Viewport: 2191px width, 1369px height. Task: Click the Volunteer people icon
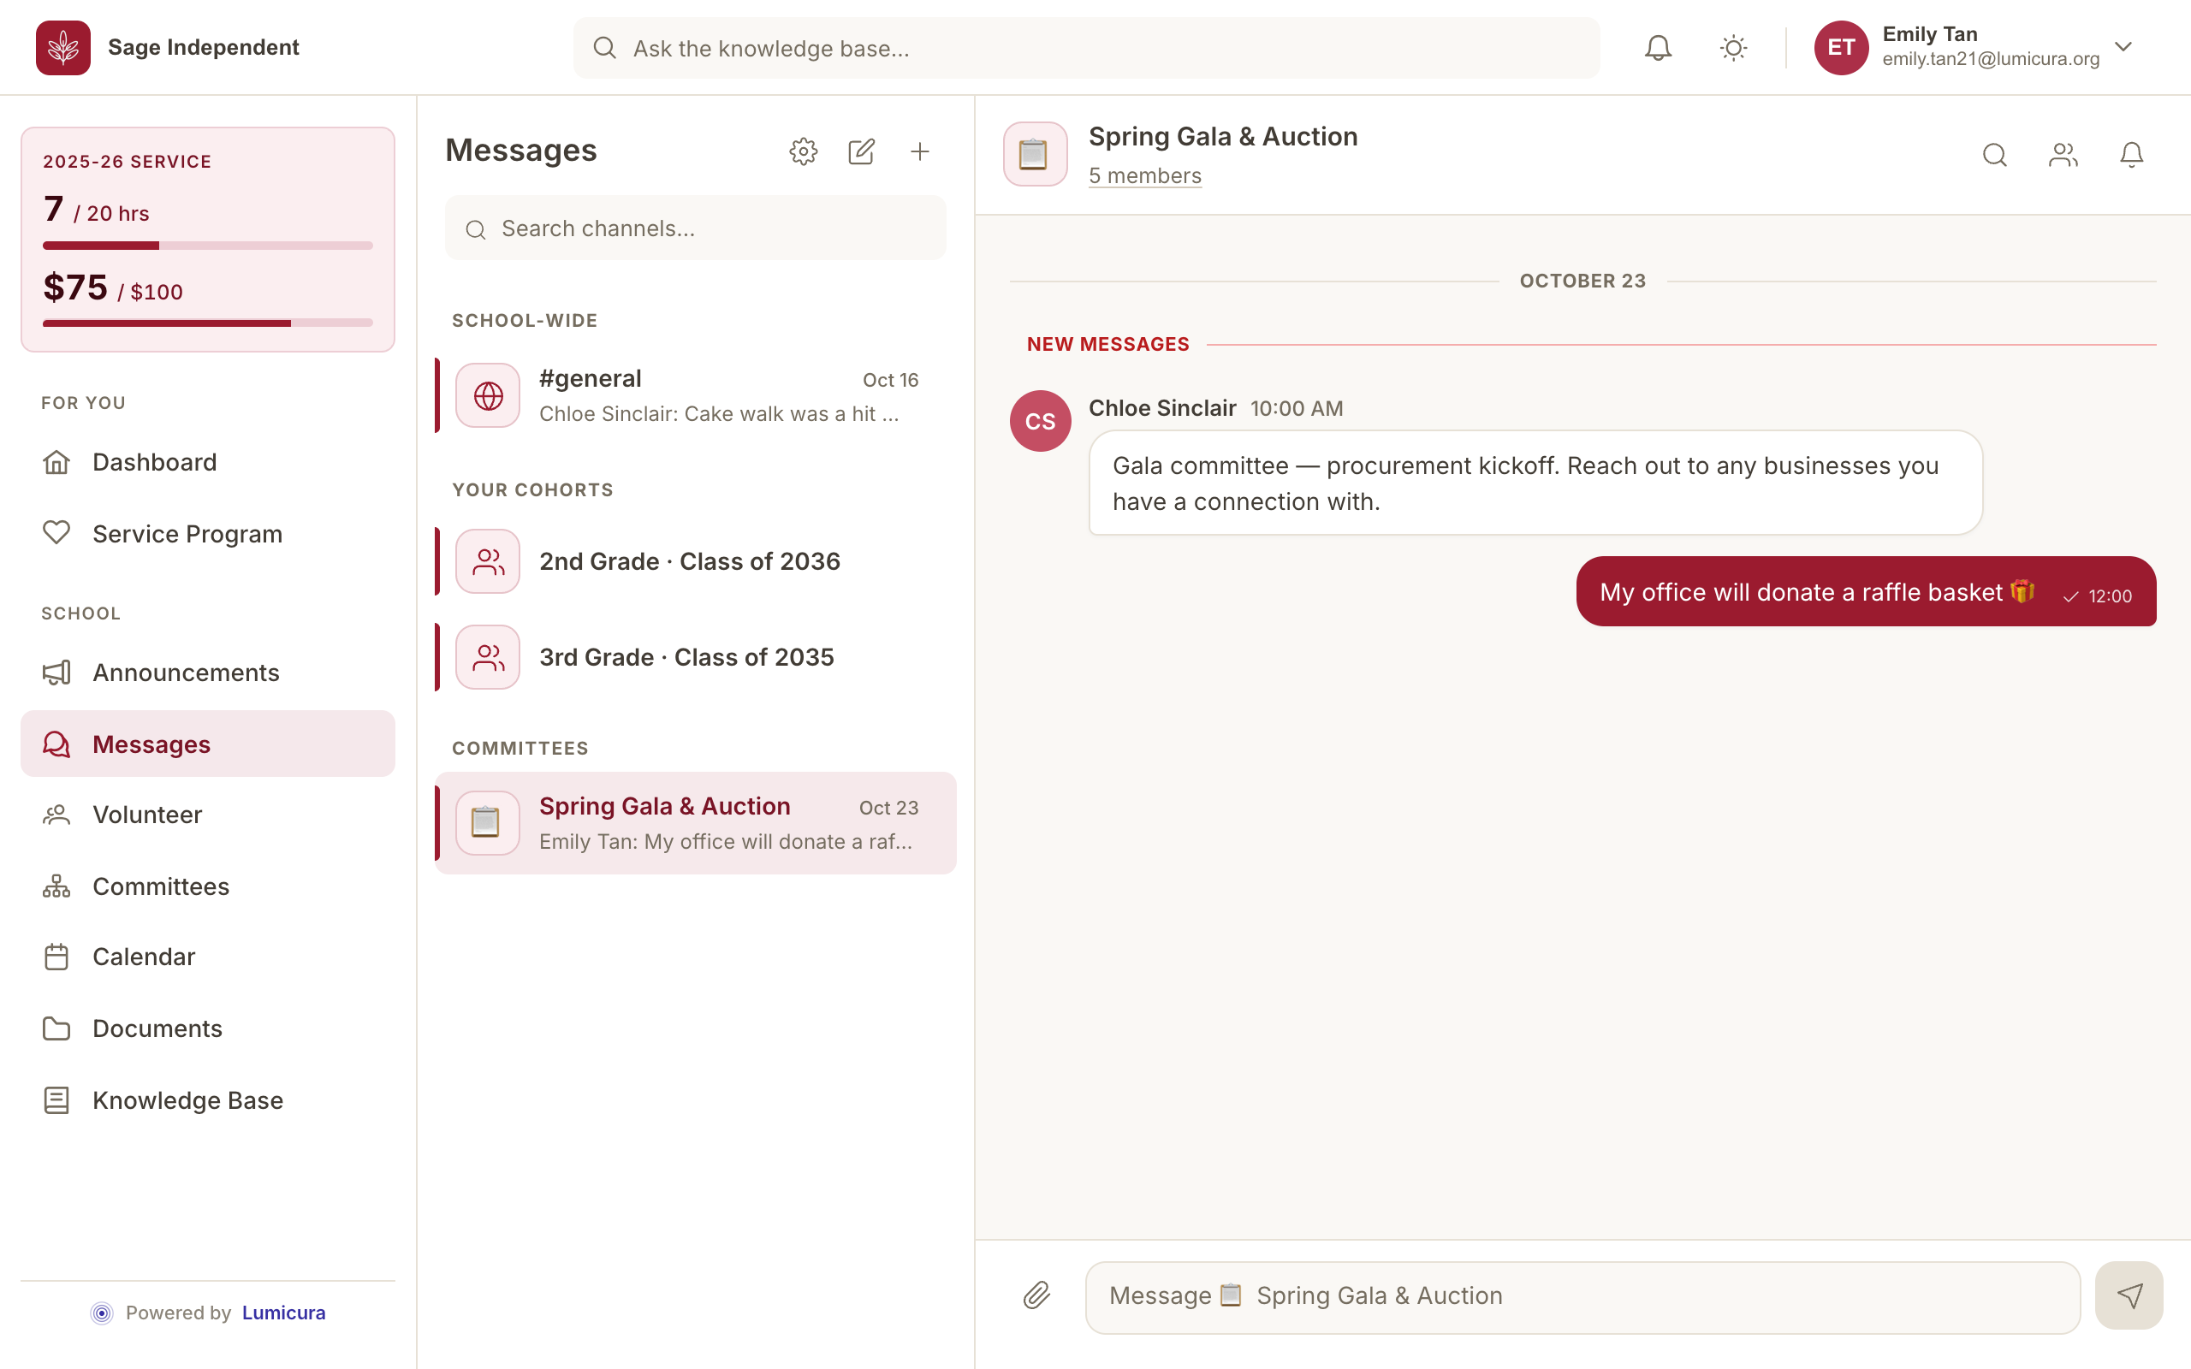click(56, 815)
